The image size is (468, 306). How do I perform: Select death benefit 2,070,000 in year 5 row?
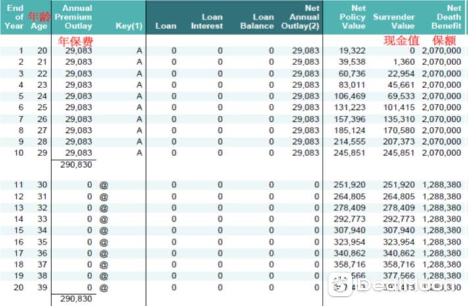442,96
